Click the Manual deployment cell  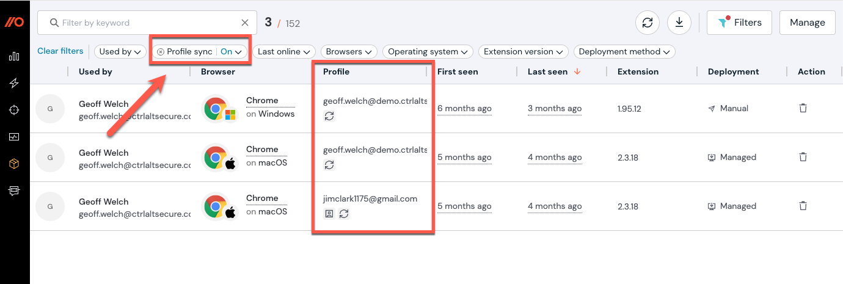pyautogui.click(x=728, y=108)
